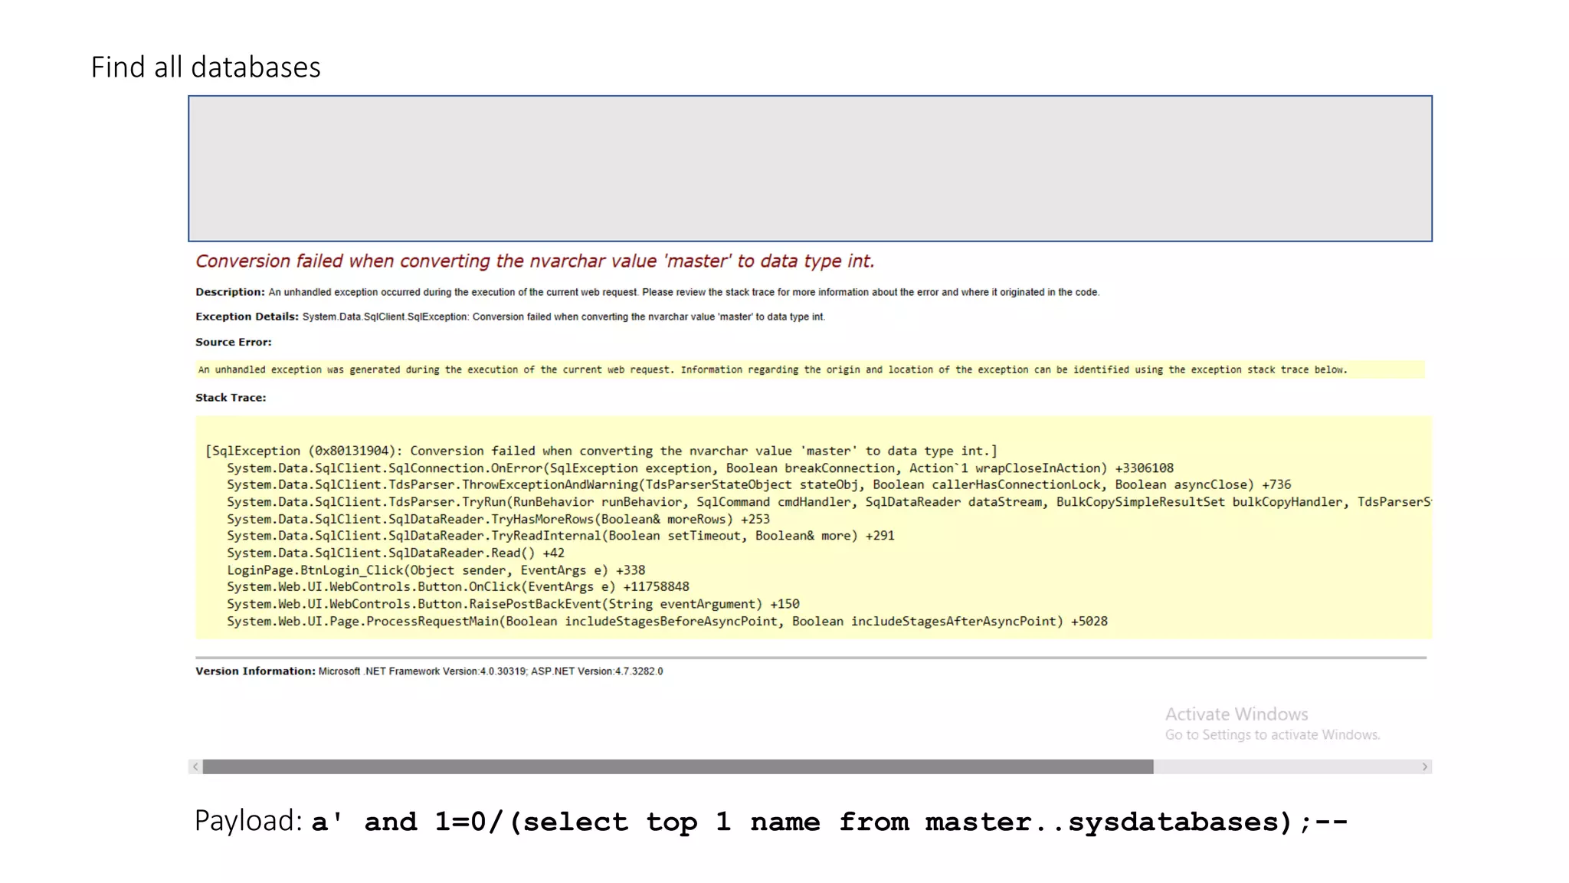Click the 'LoginPage.BtnLogin_Click' stack trace line
This screenshot has height=883, width=1569.
tap(436, 570)
